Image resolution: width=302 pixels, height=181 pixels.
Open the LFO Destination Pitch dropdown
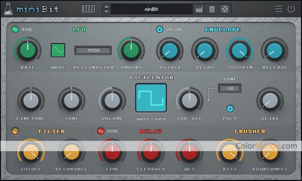tap(93, 50)
